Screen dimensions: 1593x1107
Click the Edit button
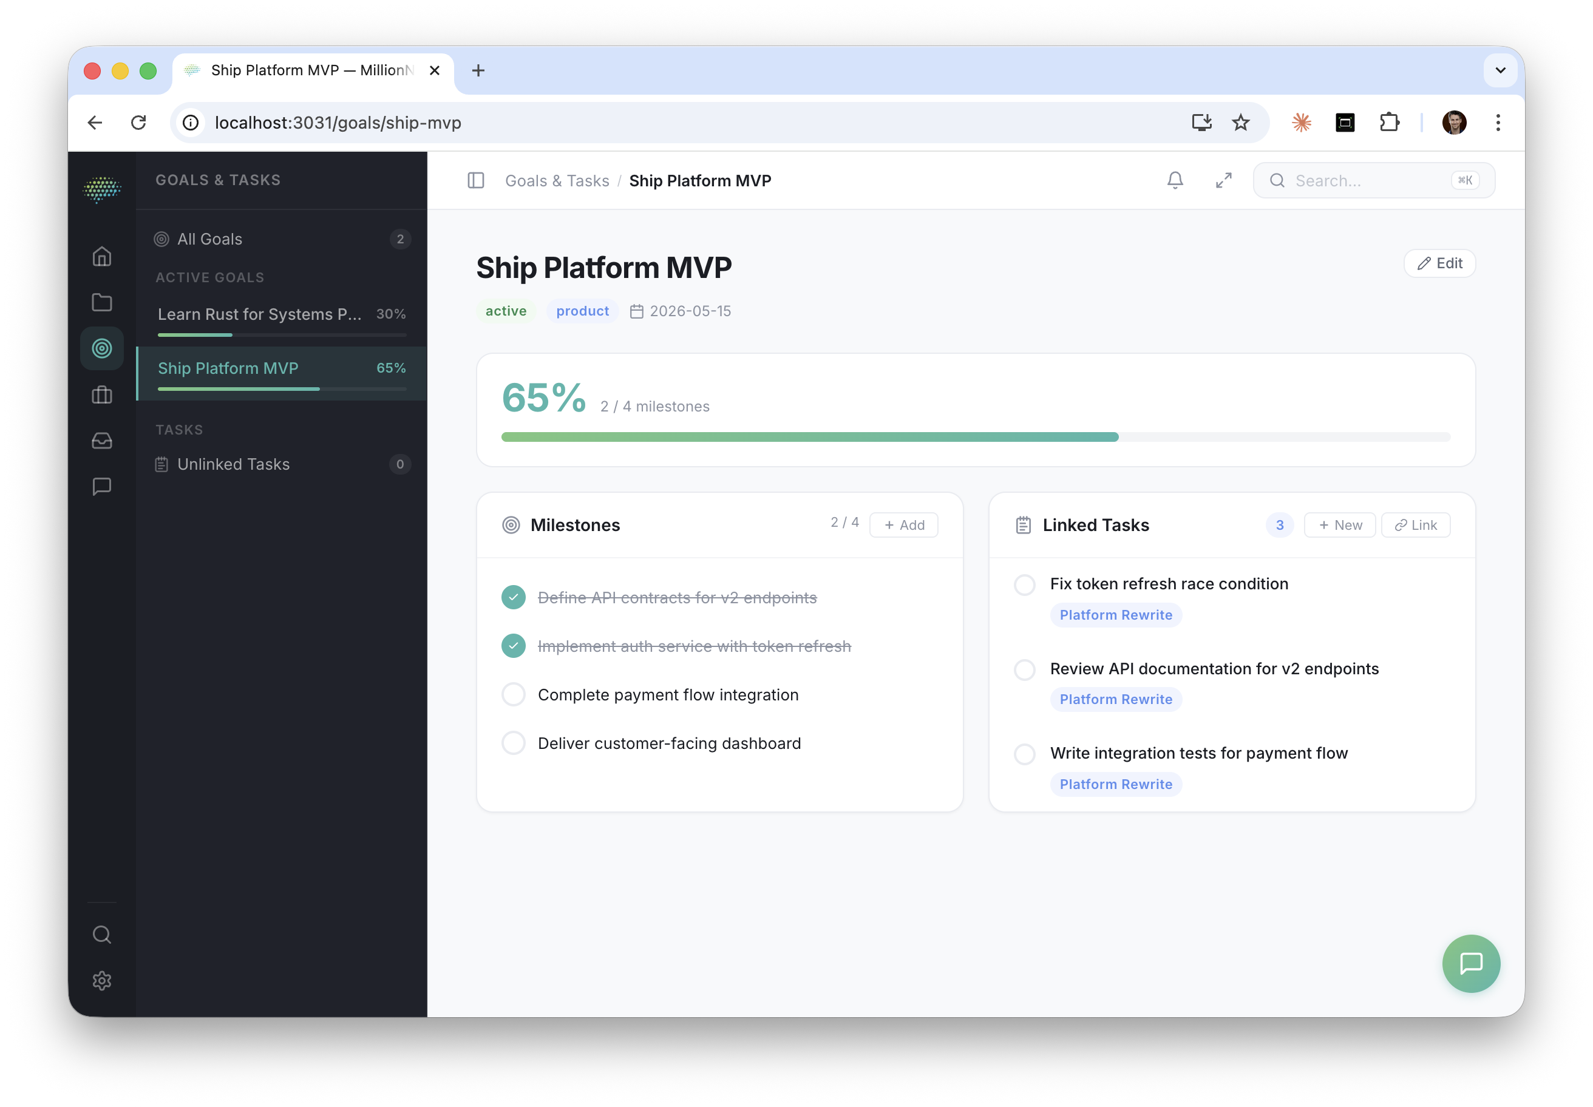[1439, 263]
